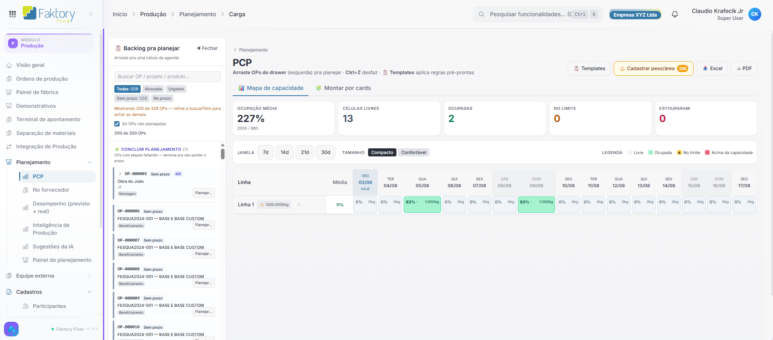This screenshot has height=340, width=773.
Task: Toggle the Atrasada backlog filter
Action: pyautogui.click(x=153, y=89)
